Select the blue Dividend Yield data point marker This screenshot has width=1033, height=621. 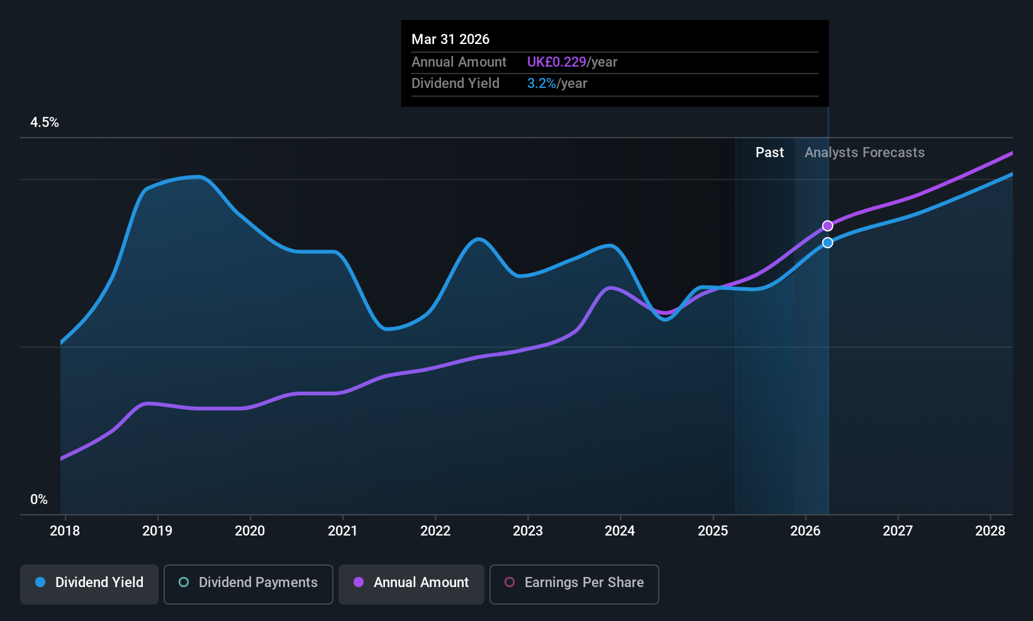[x=828, y=243]
